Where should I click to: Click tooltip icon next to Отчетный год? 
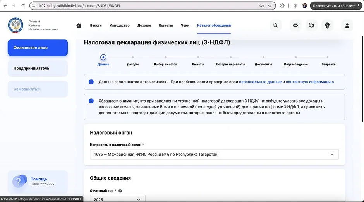click(120, 191)
